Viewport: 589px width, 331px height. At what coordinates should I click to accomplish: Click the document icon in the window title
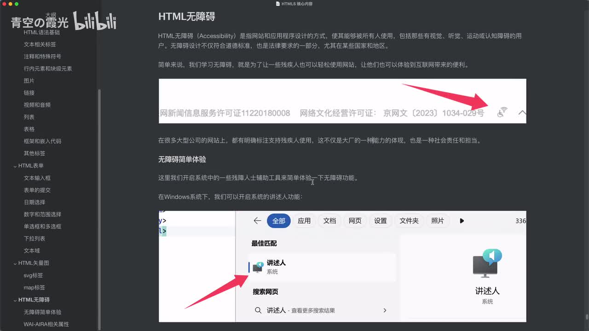277,4
